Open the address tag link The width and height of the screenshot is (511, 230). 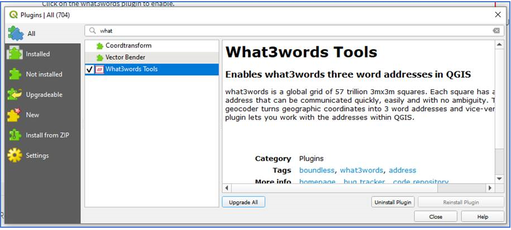click(403, 170)
